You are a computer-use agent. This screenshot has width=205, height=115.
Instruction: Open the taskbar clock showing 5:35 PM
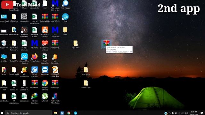(x=194, y=113)
